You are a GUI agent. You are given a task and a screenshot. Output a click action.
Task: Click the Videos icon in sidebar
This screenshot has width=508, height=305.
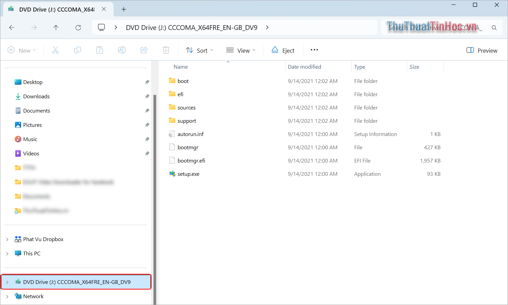(x=18, y=153)
